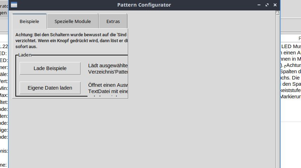The width and height of the screenshot is (301, 168).
Task: Click the scrollbar up arrow
Action: click(x=278, y=13)
